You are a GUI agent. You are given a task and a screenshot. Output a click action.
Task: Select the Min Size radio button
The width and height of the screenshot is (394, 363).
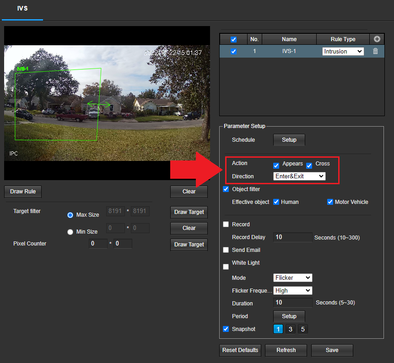click(x=70, y=232)
